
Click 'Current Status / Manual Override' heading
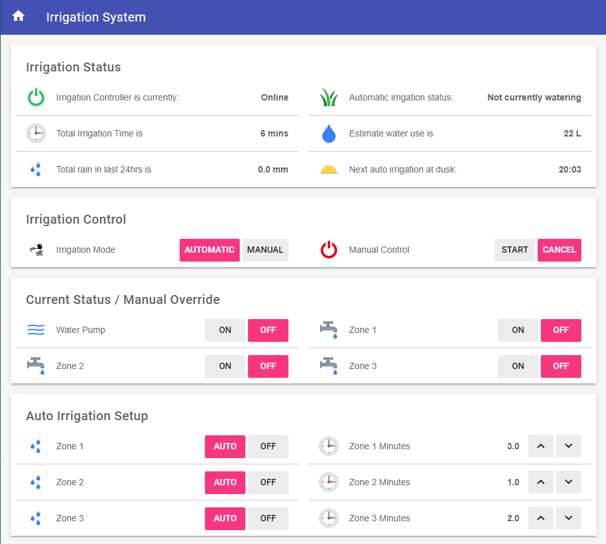pyautogui.click(x=123, y=299)
